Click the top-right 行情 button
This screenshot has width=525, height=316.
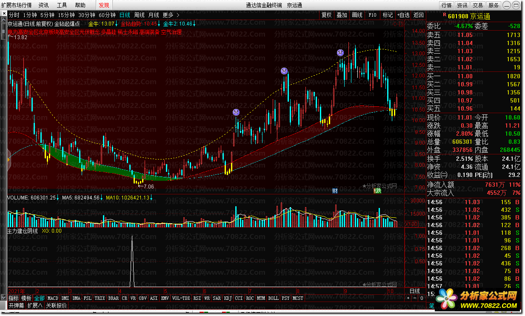click(x=447, y=5)
